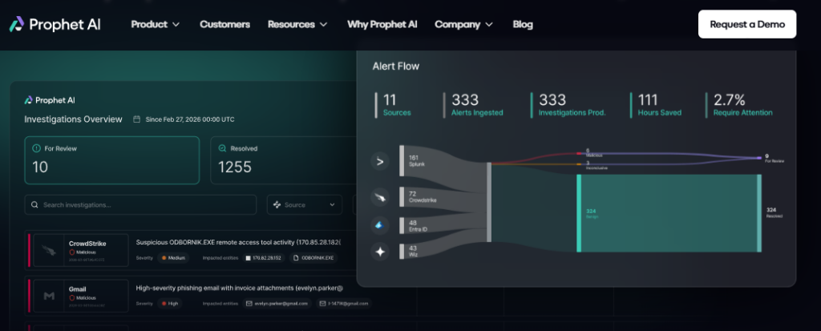Click the second gmail.com entity chip
This screenshot has width=821, height=331.
(x=343, y=303)
